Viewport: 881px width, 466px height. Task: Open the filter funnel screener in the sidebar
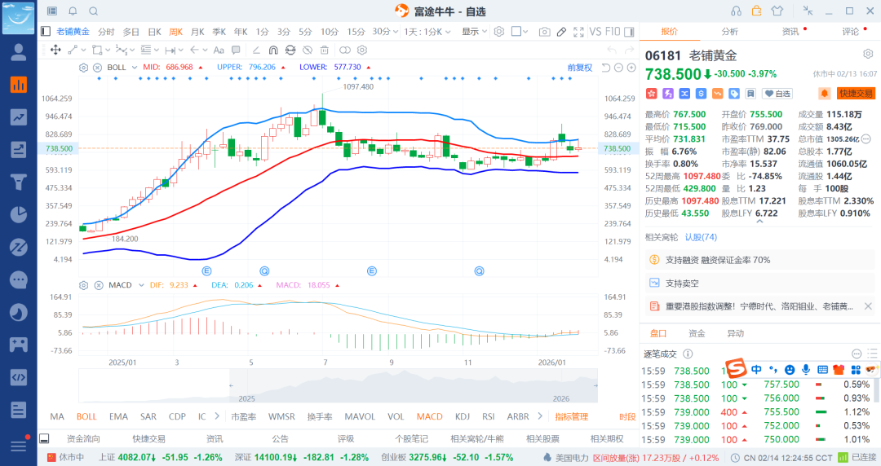point(19,182)
